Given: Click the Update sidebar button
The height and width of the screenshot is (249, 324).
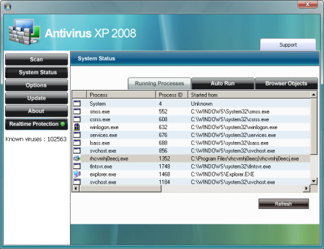Looking at the screenshot, I should tap(36, 98).
